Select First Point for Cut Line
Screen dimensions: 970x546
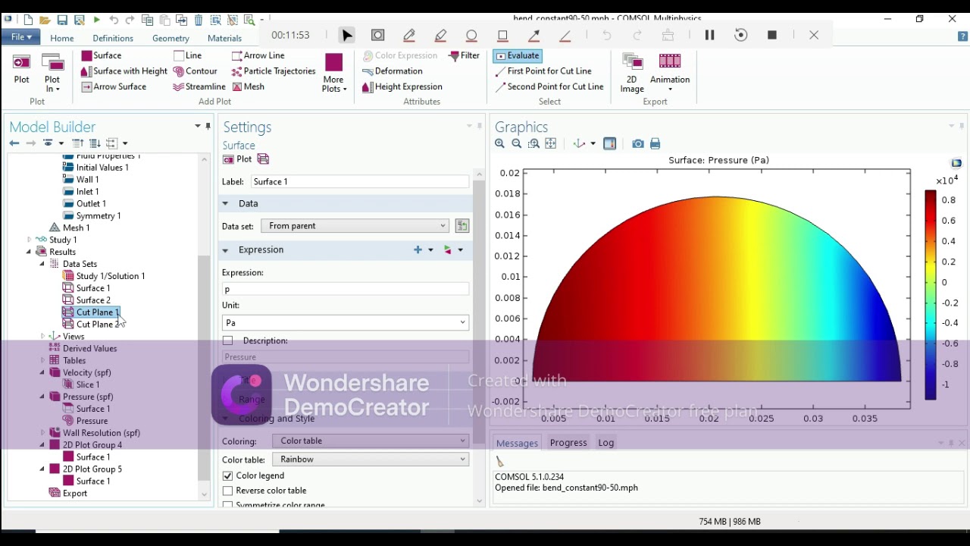pos(543,71)
